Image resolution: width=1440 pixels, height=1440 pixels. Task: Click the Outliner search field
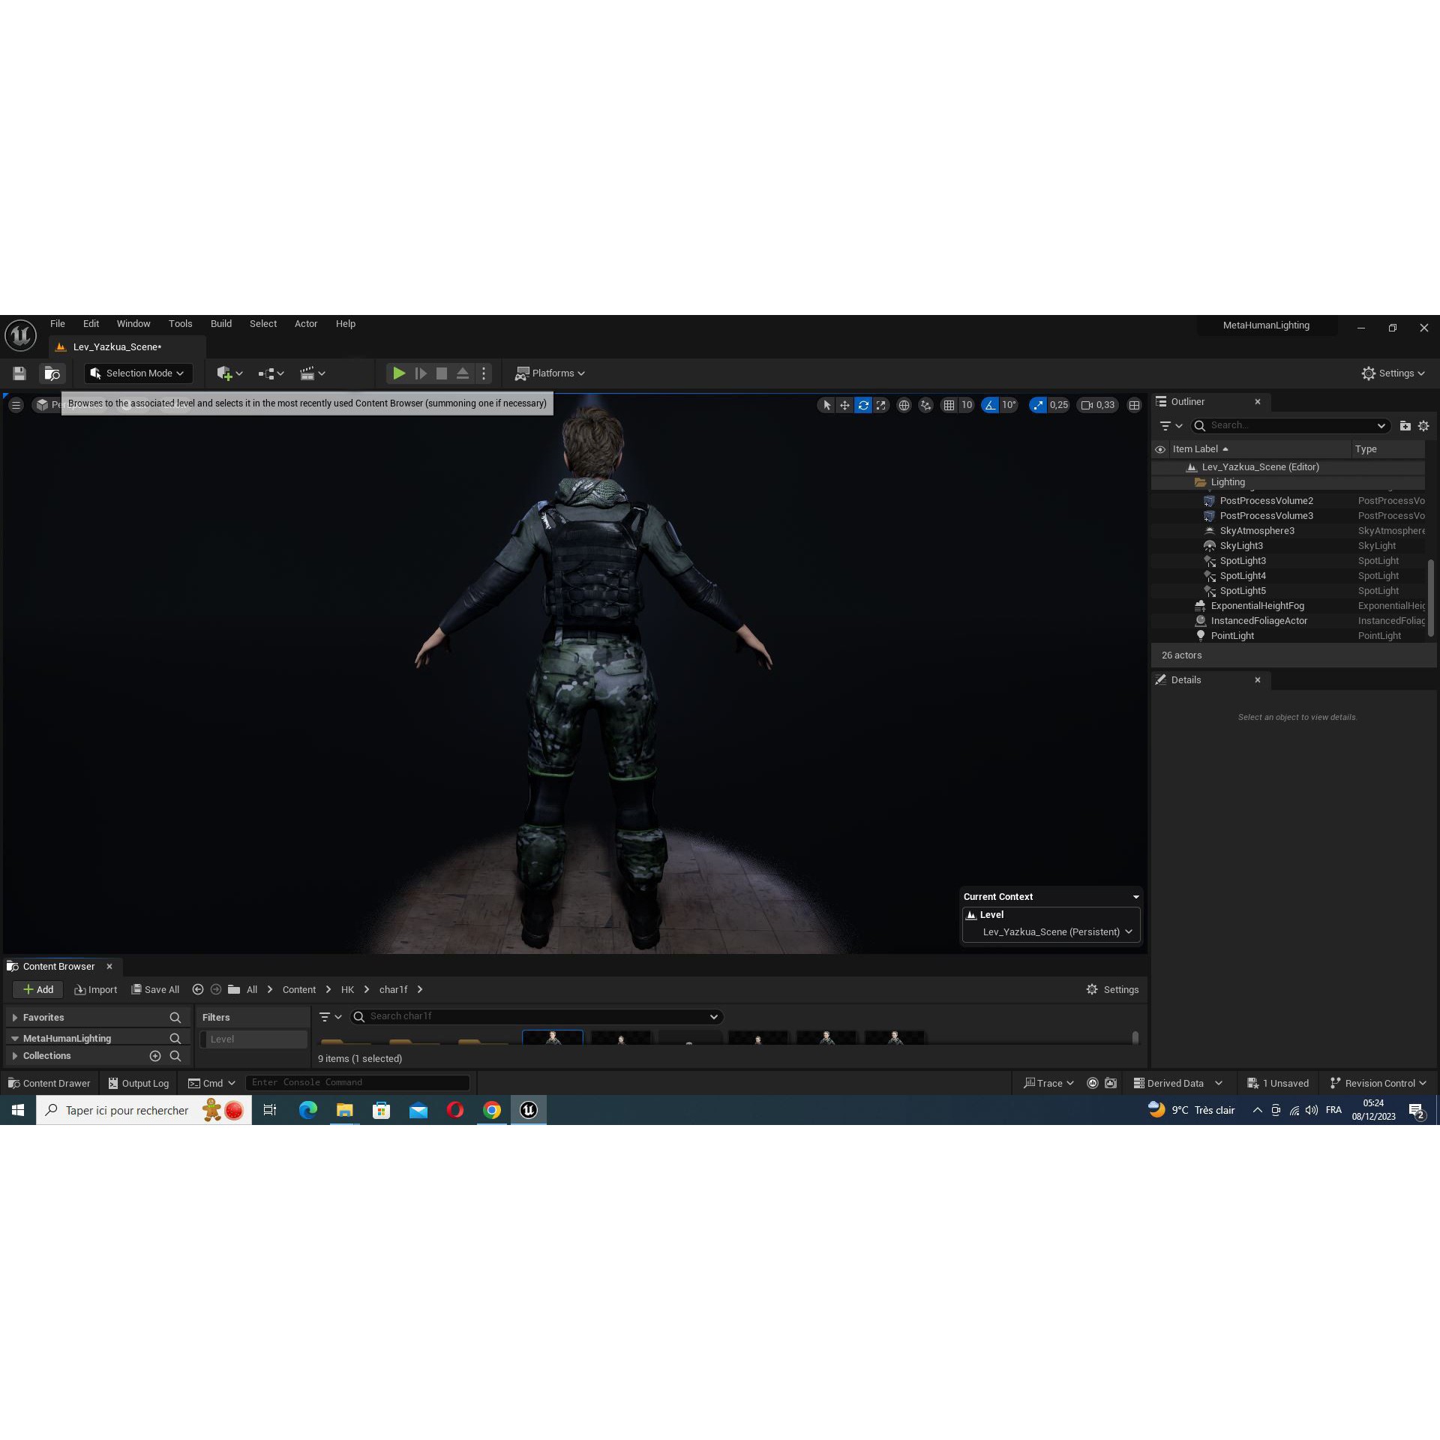[1290, 425]
